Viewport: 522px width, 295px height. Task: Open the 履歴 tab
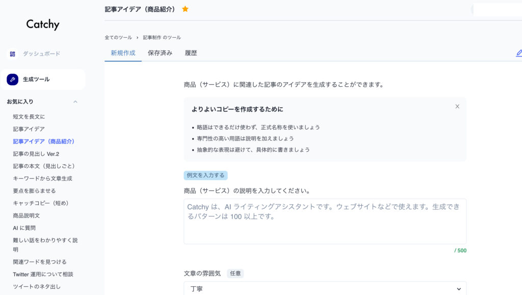click(x=191, y=53)
